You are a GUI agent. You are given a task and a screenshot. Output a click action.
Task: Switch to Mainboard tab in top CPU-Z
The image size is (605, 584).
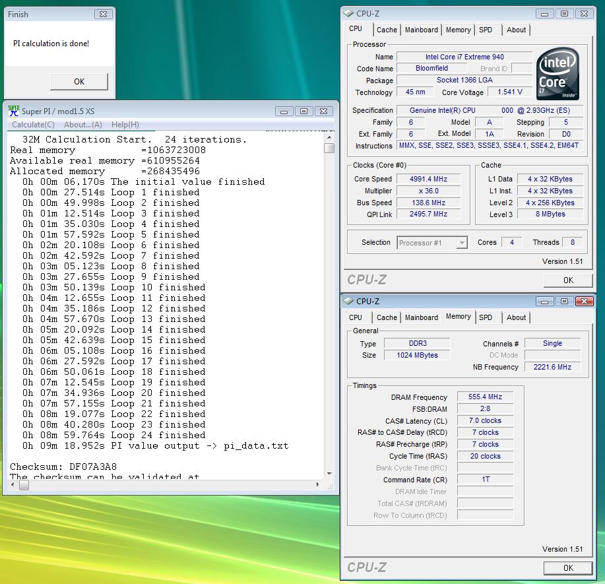(x=422, y=30)
